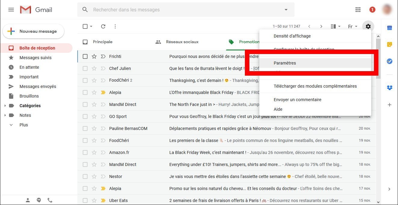The width and height of the screenshot is (398, 205).
Task: Open the Tasks side panel icon
Action: coord(389,61)
